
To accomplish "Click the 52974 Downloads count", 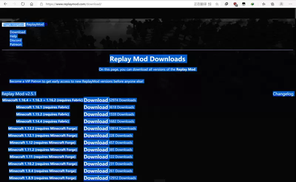I will point(122,100).
